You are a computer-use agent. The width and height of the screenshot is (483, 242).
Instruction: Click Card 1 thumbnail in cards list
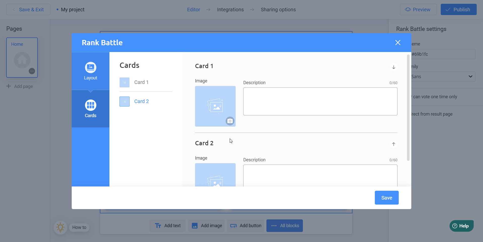click(x=125, y=82)
